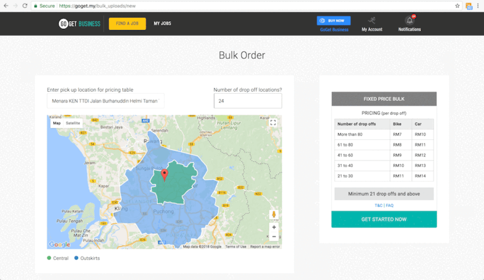Open My Account icon
The width and height of the screenshot is (484, 280).
372,21
